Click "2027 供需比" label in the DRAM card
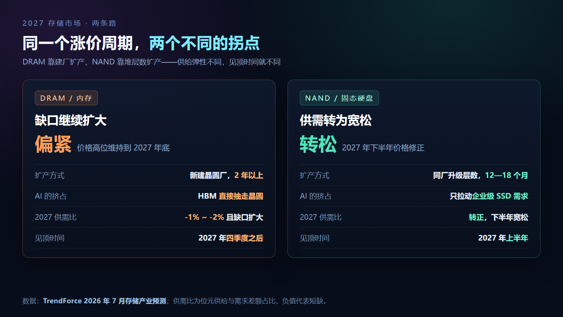The image size is (563, 317). (x=56, y=217)
